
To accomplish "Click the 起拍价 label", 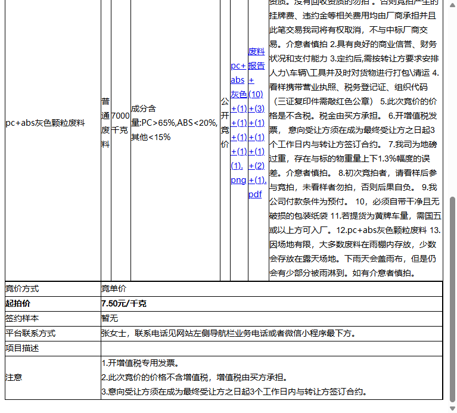I will [x=18, y=303].
